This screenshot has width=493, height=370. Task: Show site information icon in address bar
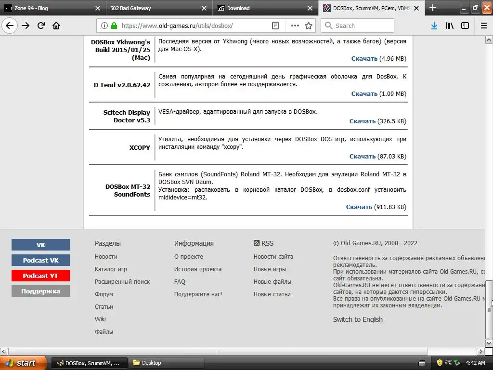click(104, 26)
